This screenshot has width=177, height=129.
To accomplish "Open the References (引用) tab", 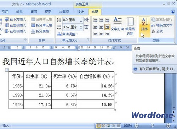I will tap(5, 12).
